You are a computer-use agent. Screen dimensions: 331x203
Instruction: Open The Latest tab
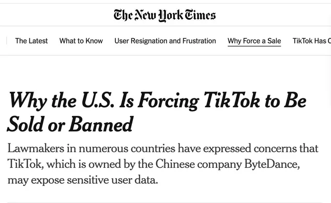(x=32, y=41)
